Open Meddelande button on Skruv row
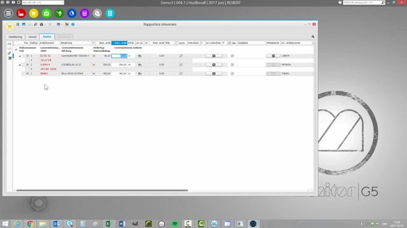This screenshot has height=228, width=407. point(273,73)
